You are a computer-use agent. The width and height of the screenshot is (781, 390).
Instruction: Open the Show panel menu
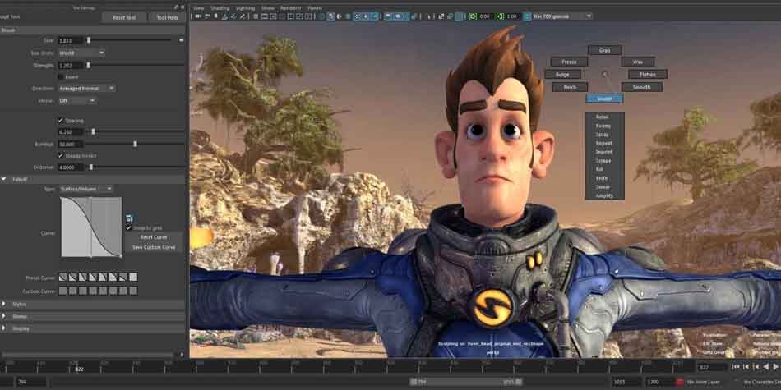267,8
